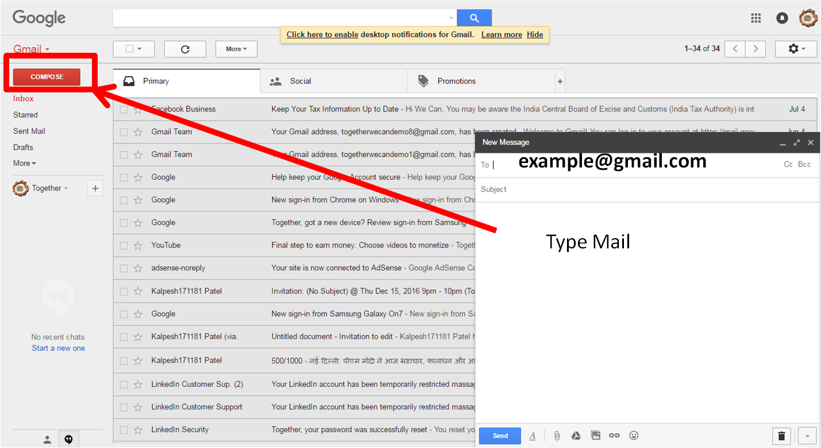Click into the Gmail search field
Screen dimensions: 821x448
[280, 18]
